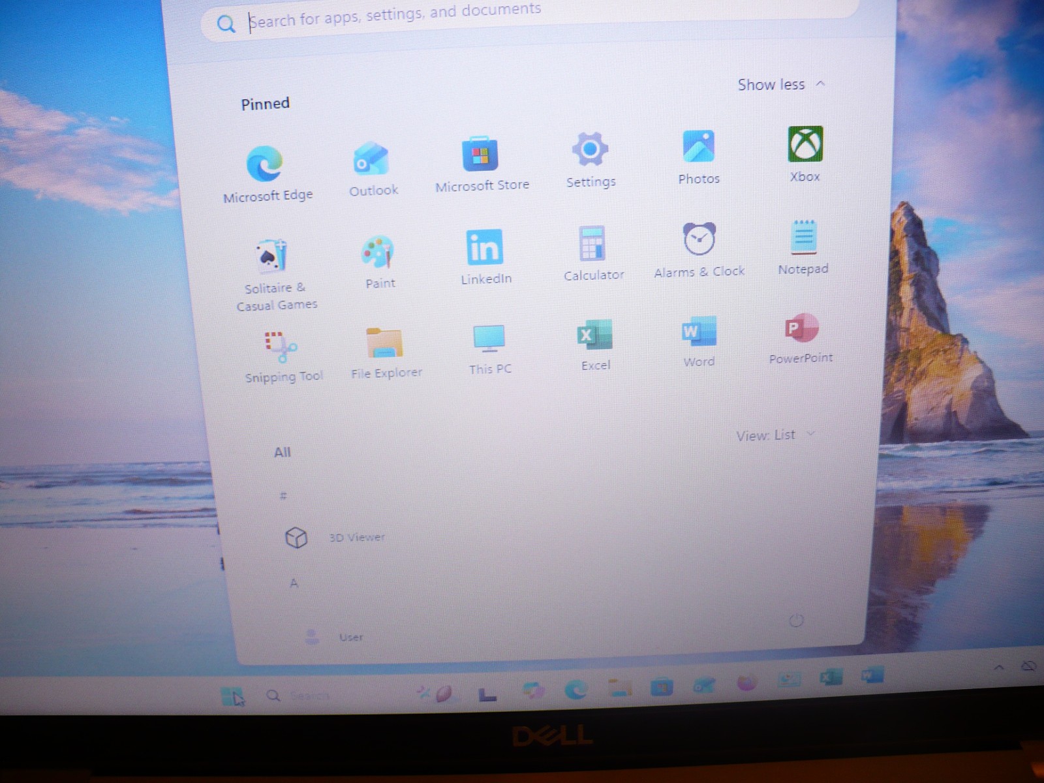Click the Power button in Start menu

(796, 620)
